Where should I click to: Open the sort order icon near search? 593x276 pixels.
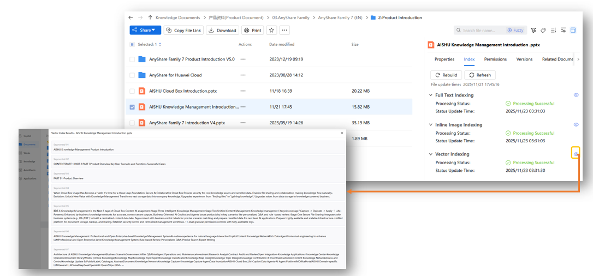[553, 31]
